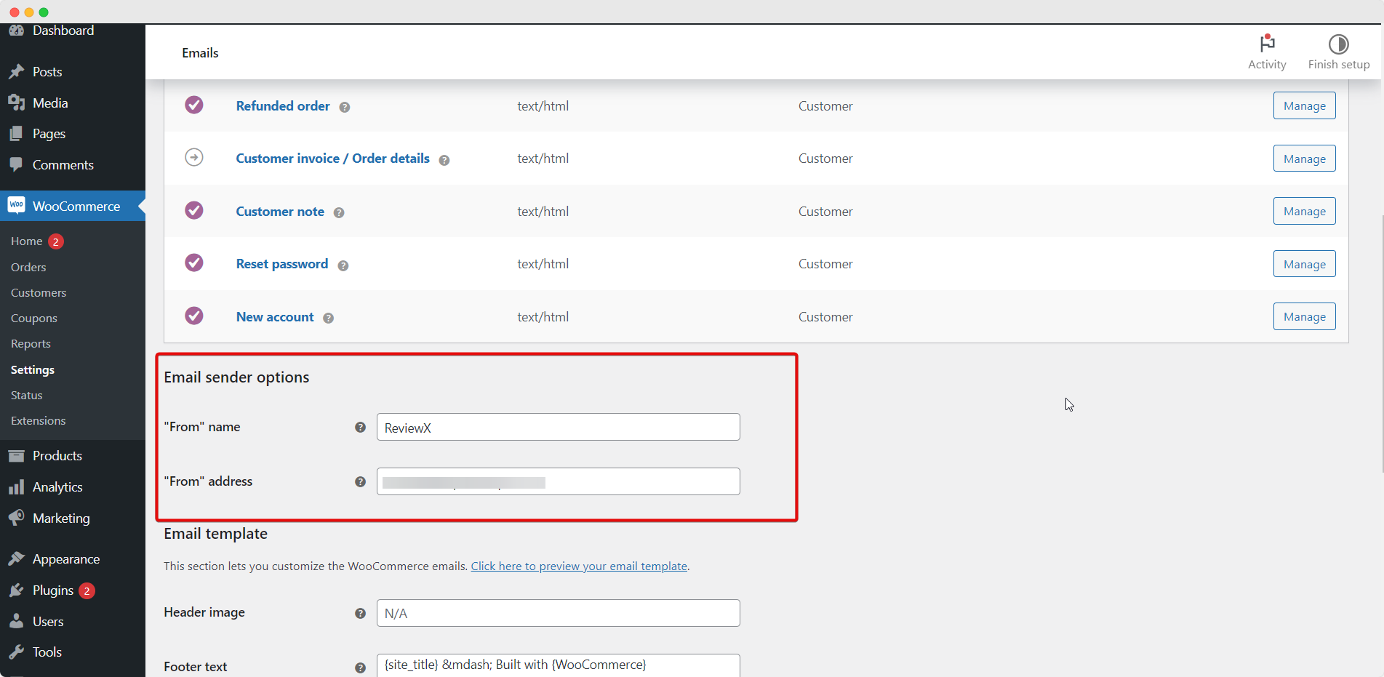Open the Reports submenu item
This screenshot has height=677, width=1384.
pos(31,344)
